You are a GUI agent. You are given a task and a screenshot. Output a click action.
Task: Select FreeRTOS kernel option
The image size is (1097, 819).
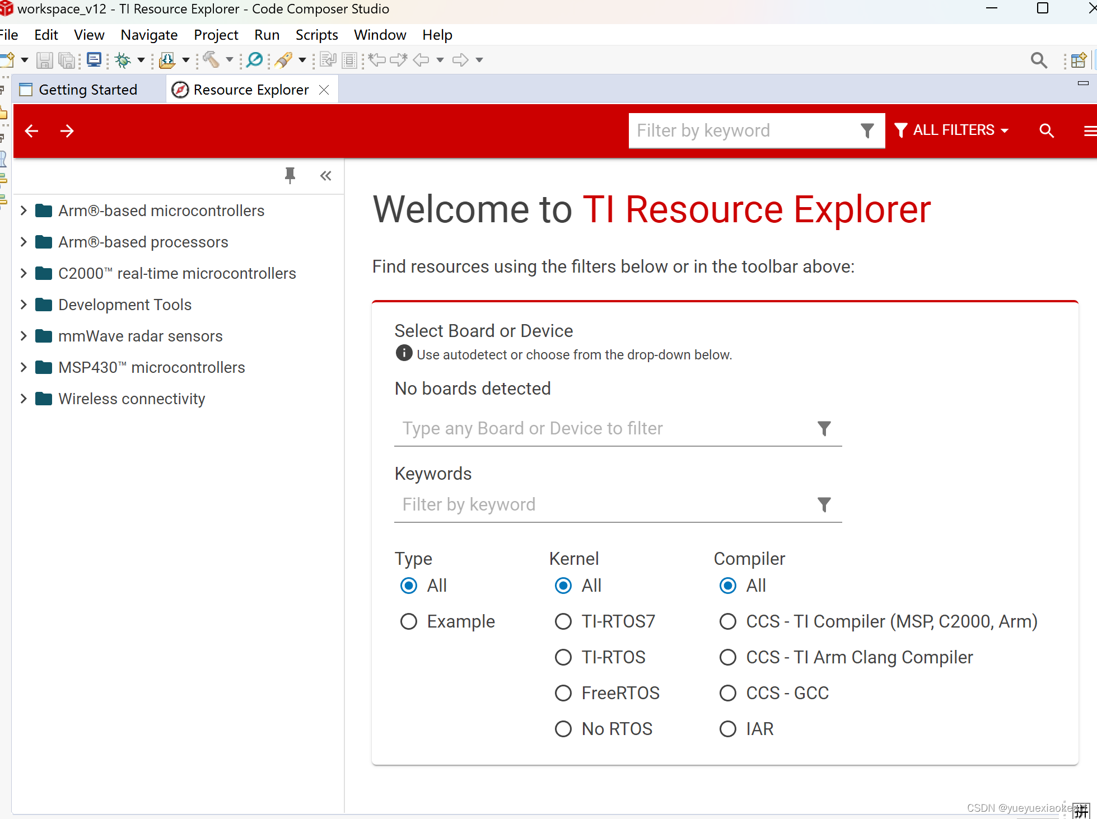pos(563,693)
